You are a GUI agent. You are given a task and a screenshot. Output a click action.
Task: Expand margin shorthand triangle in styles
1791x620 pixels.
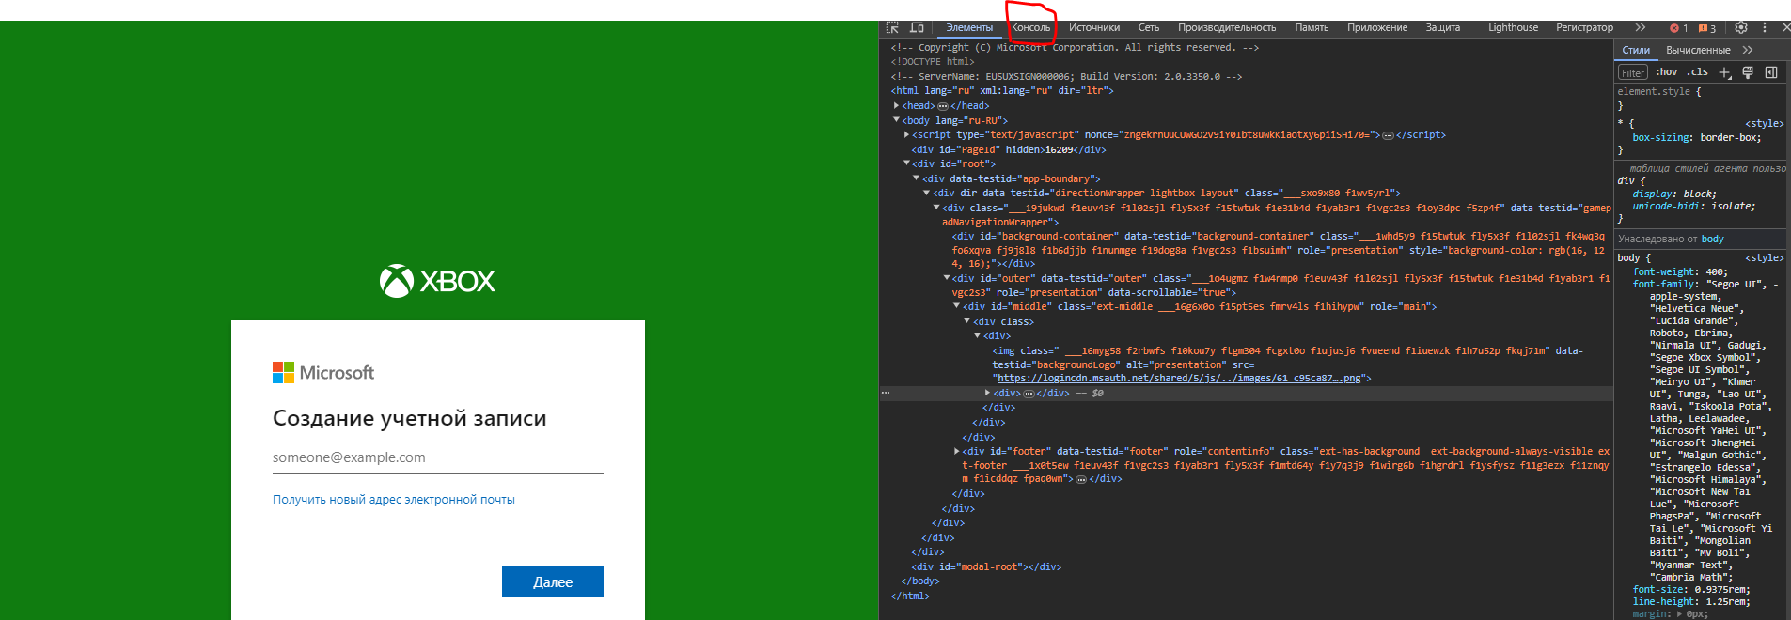click(x=1679, y=614)
